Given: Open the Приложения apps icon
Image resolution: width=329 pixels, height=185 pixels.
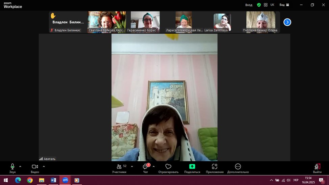Looking at the screenshot, I should click(x=214, y=167).
